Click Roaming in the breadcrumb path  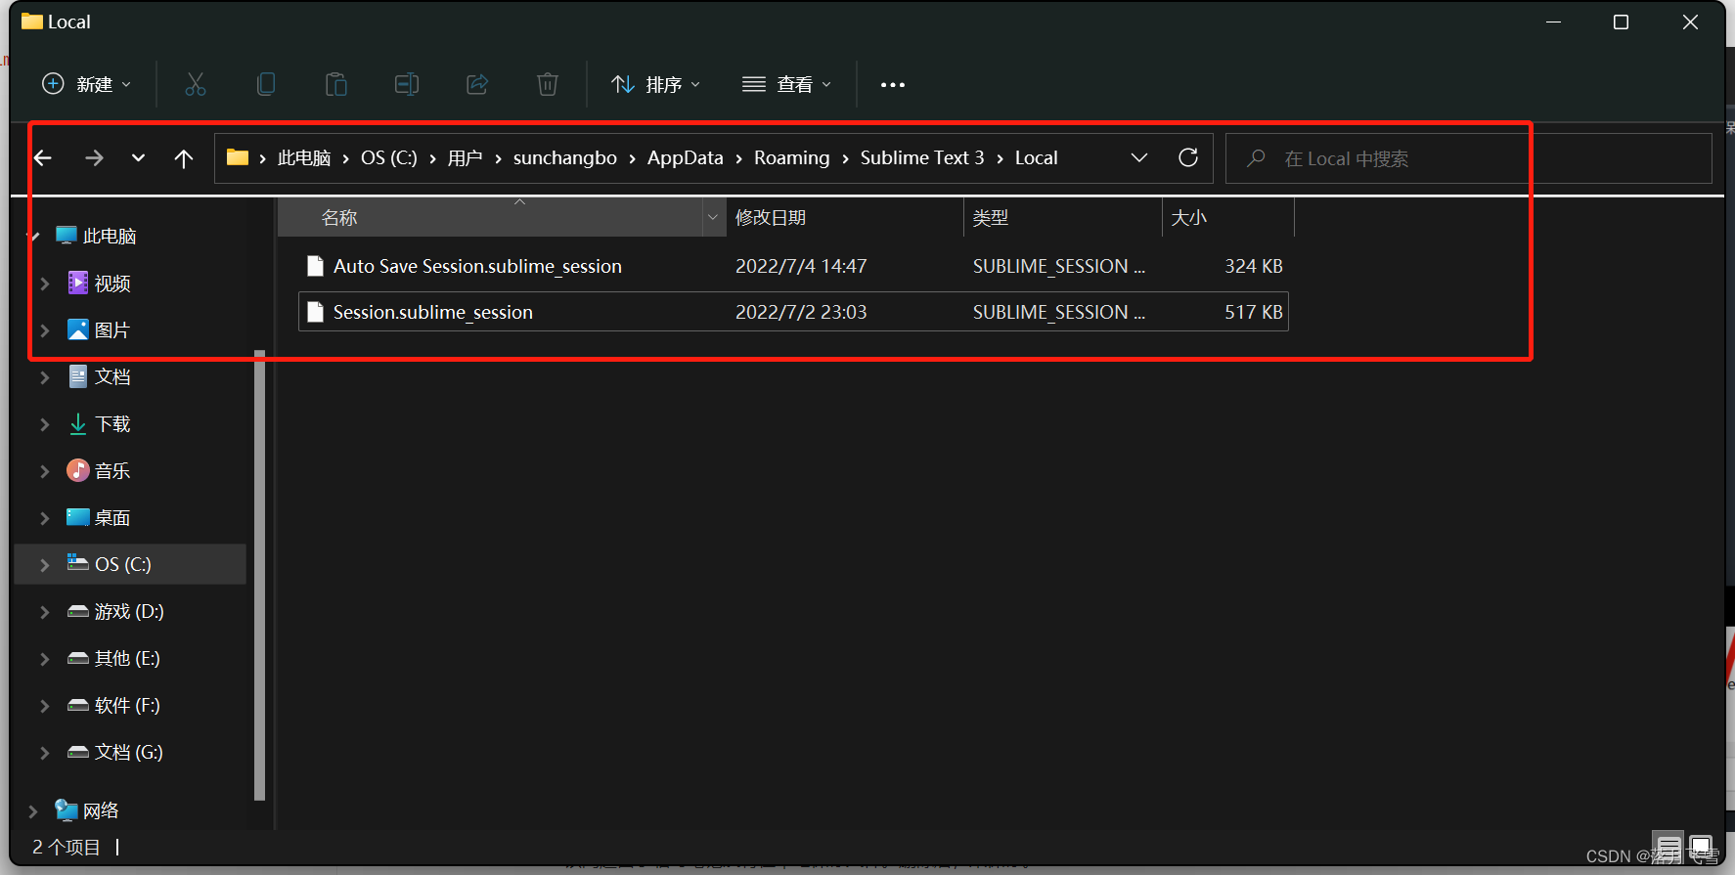[x=791, y=157]
